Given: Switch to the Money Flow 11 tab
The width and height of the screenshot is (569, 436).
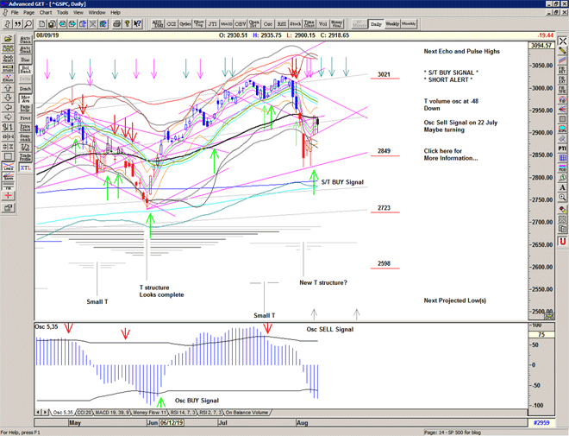Looking at the screenshot, I should coord(149,413).
